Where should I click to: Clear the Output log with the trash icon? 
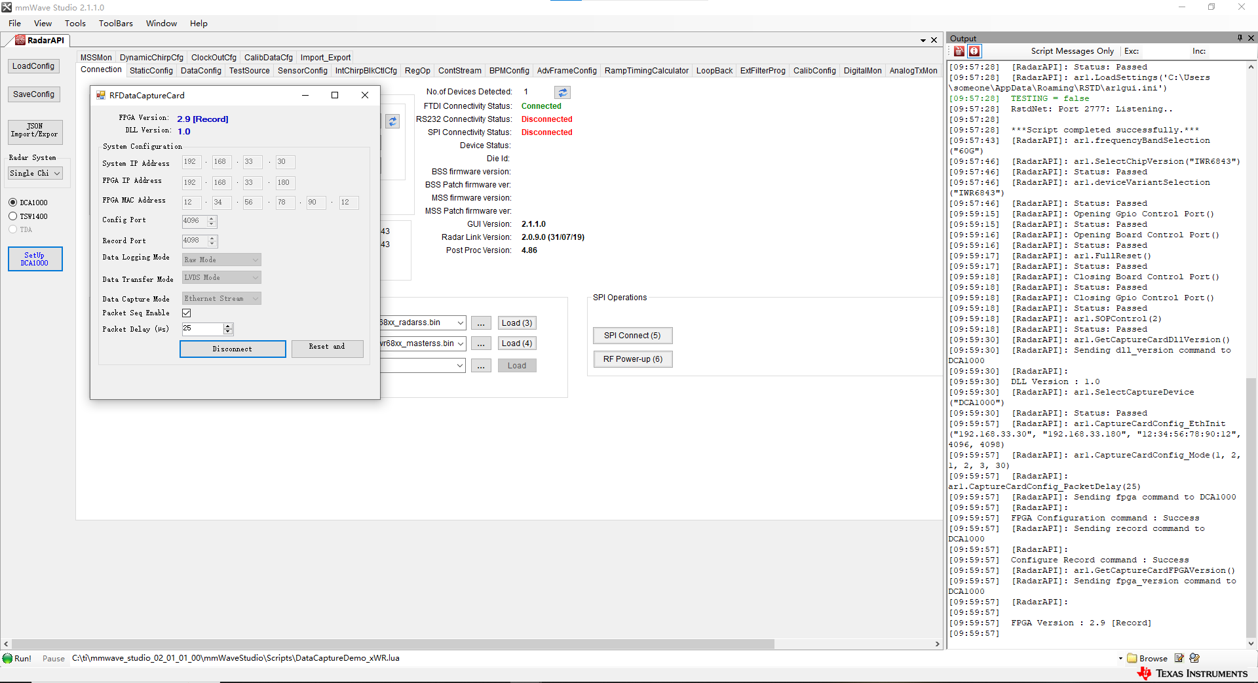click(959, 51)
